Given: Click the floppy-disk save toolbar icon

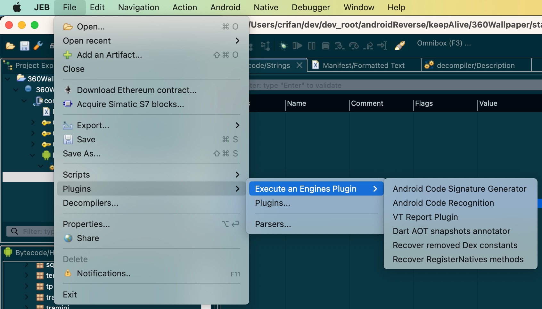Looking at the screenshot, I should pyautogui.click(x=25, y=46).
